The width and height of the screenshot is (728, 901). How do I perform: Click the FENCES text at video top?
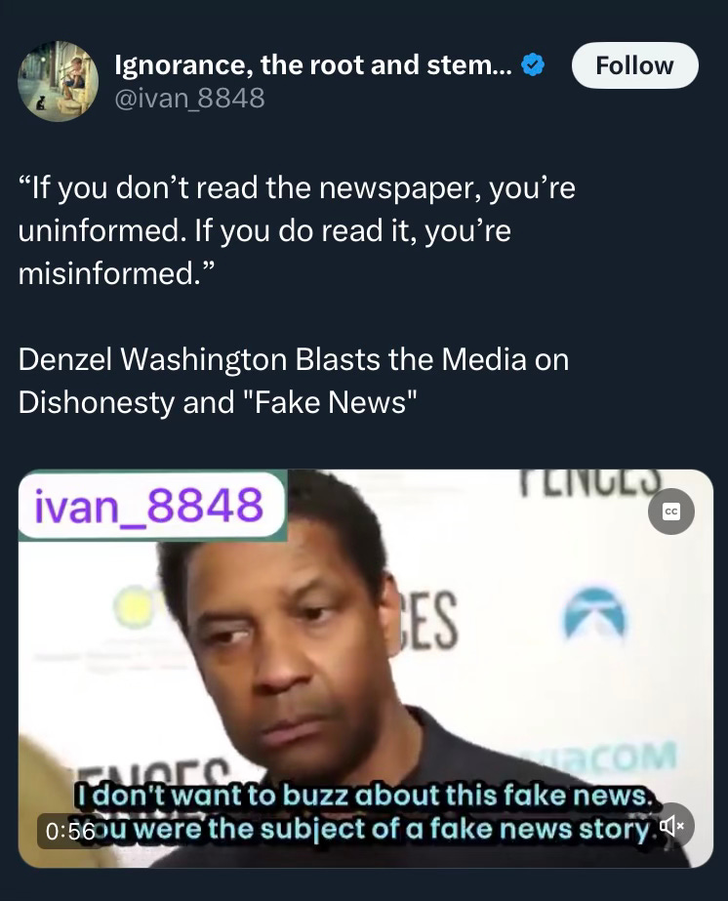590,482
